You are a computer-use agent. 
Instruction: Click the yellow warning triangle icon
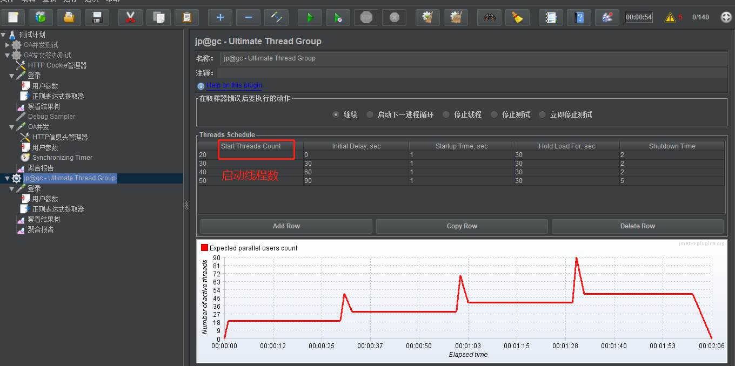point(670,17)
